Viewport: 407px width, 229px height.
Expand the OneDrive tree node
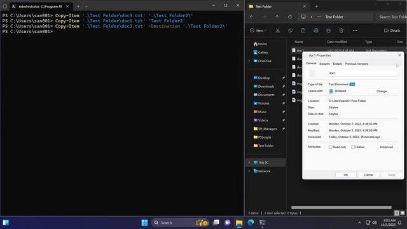click(x=249, y=61)
